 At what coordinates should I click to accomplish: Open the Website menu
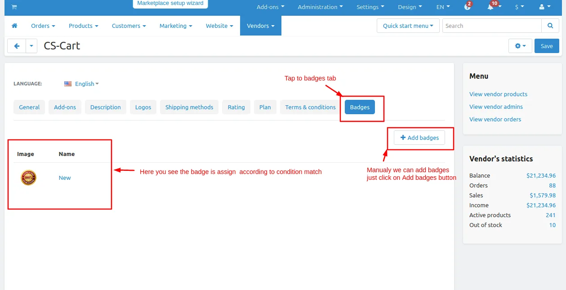click(x=219, y=26)
